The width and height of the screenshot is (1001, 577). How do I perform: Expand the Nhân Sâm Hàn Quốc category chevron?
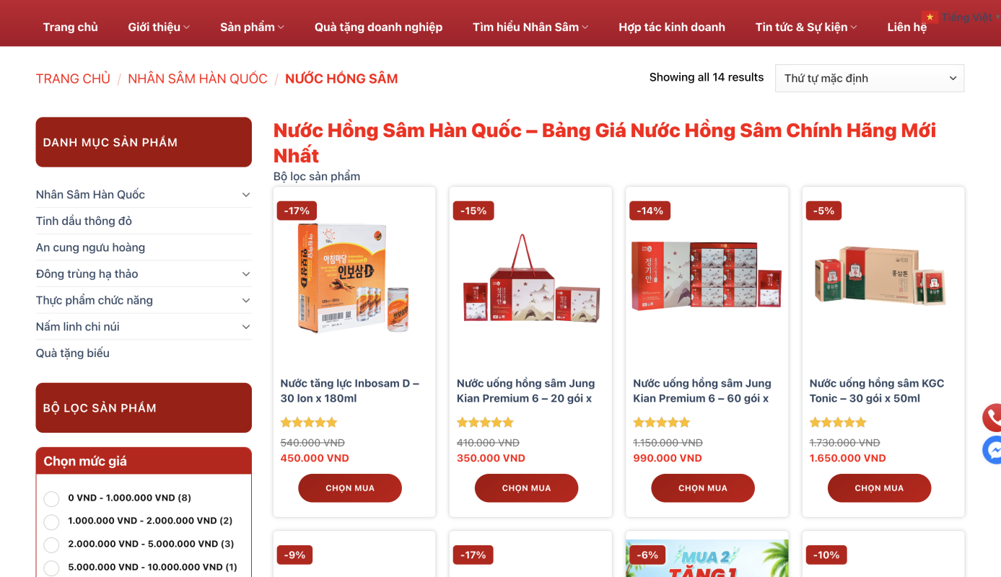(x=246, y=195)
